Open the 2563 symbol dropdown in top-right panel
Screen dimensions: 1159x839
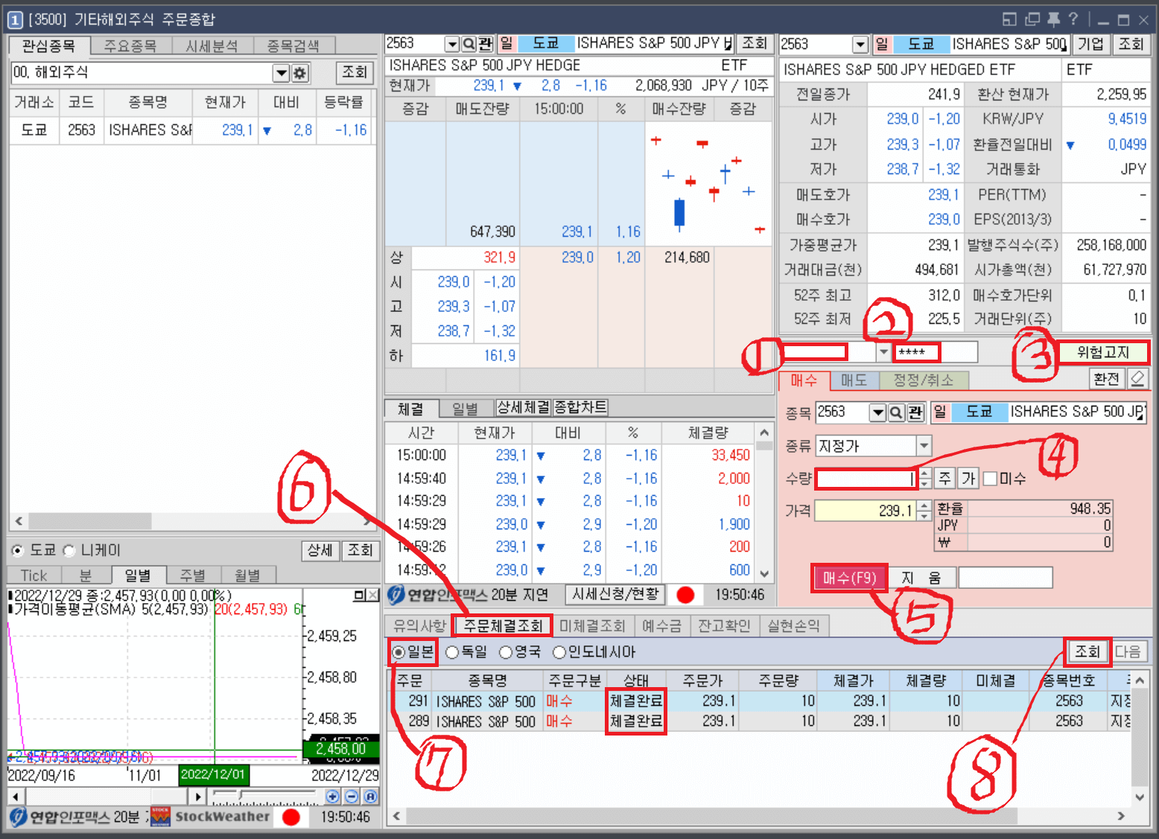coord(860,44)
